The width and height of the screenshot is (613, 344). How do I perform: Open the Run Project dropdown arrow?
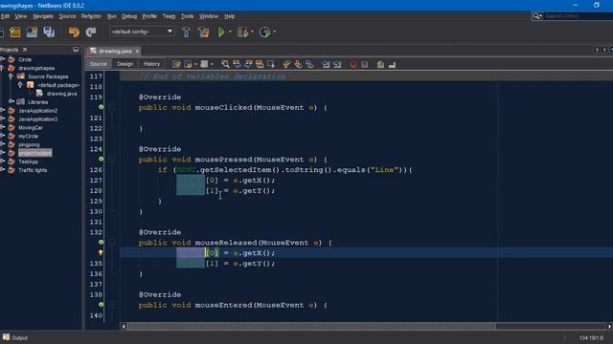click(230, 32)
